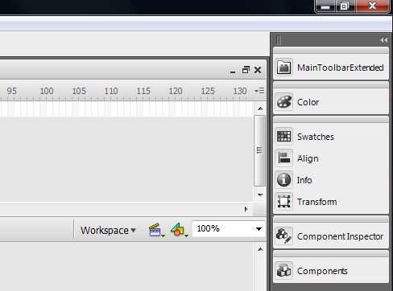The width and height of the screenshot is (393, 291).
Task: Click the timeline vertical scrollbar thumb
Action: pos(259,150)
